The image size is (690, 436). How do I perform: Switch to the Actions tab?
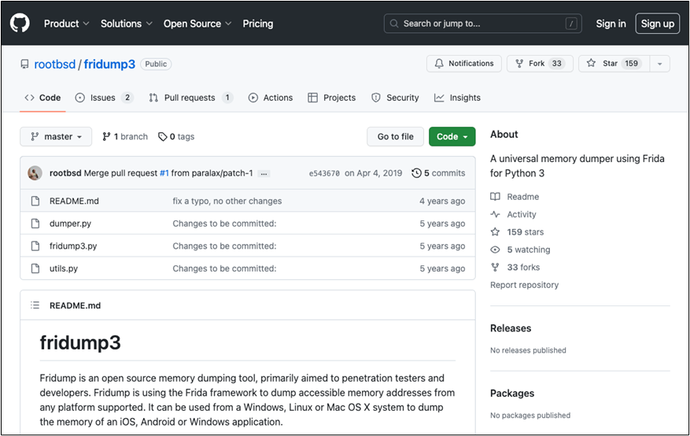coord(270,98)
